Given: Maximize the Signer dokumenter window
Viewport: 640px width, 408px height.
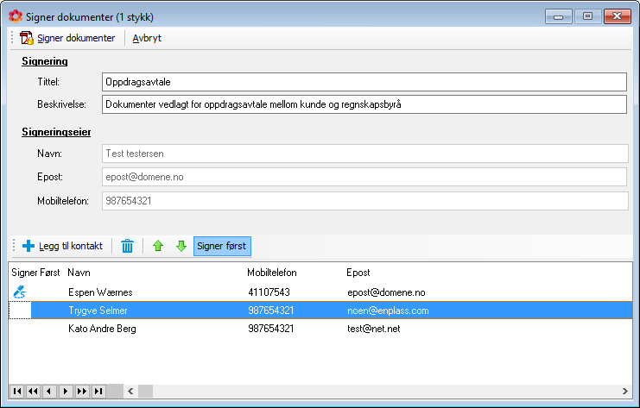Looking at the screenshot, I should (x=588, y=16).
